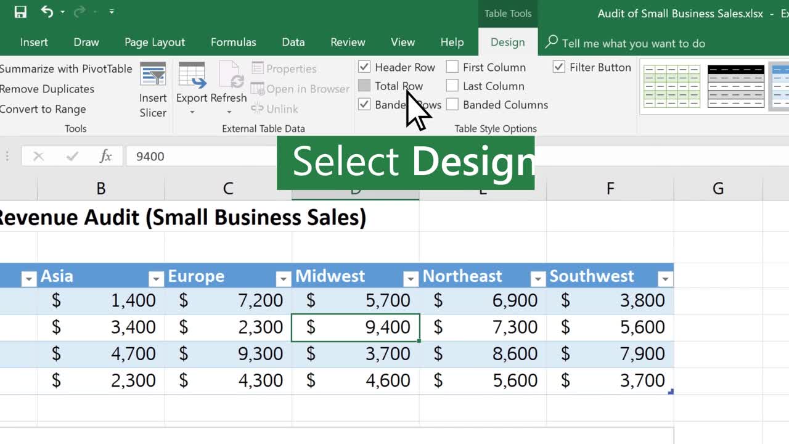Open the Southwest column filter dropdown
This screenshot has width=789, height=444.
coord(665,279)
